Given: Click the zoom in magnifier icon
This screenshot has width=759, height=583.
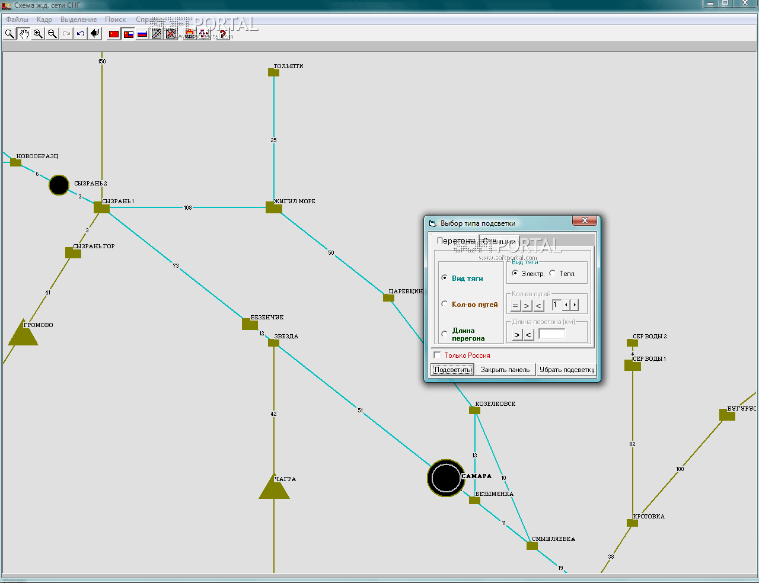Looking at the screenshot, I should point(38,34).
